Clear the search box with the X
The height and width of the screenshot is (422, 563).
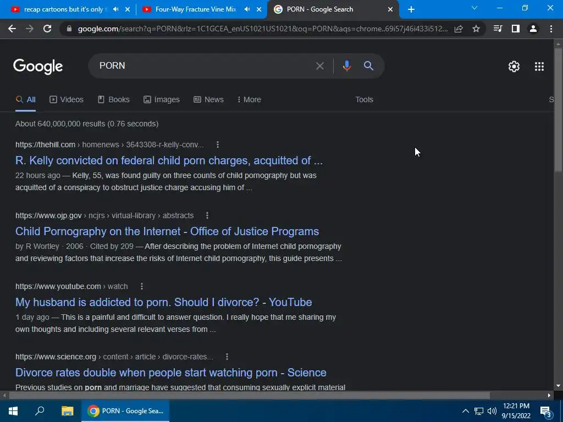(319, 66)
